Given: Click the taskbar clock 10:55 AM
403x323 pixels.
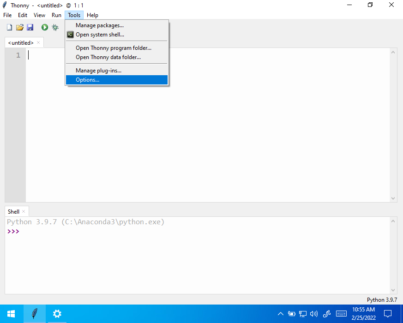Looking at the screenshot, I should pos(363,309).
